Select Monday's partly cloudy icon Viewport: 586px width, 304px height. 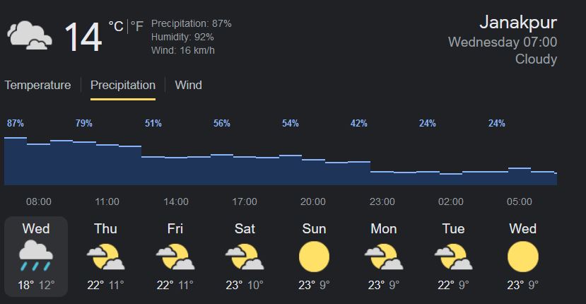coord(383,256)
